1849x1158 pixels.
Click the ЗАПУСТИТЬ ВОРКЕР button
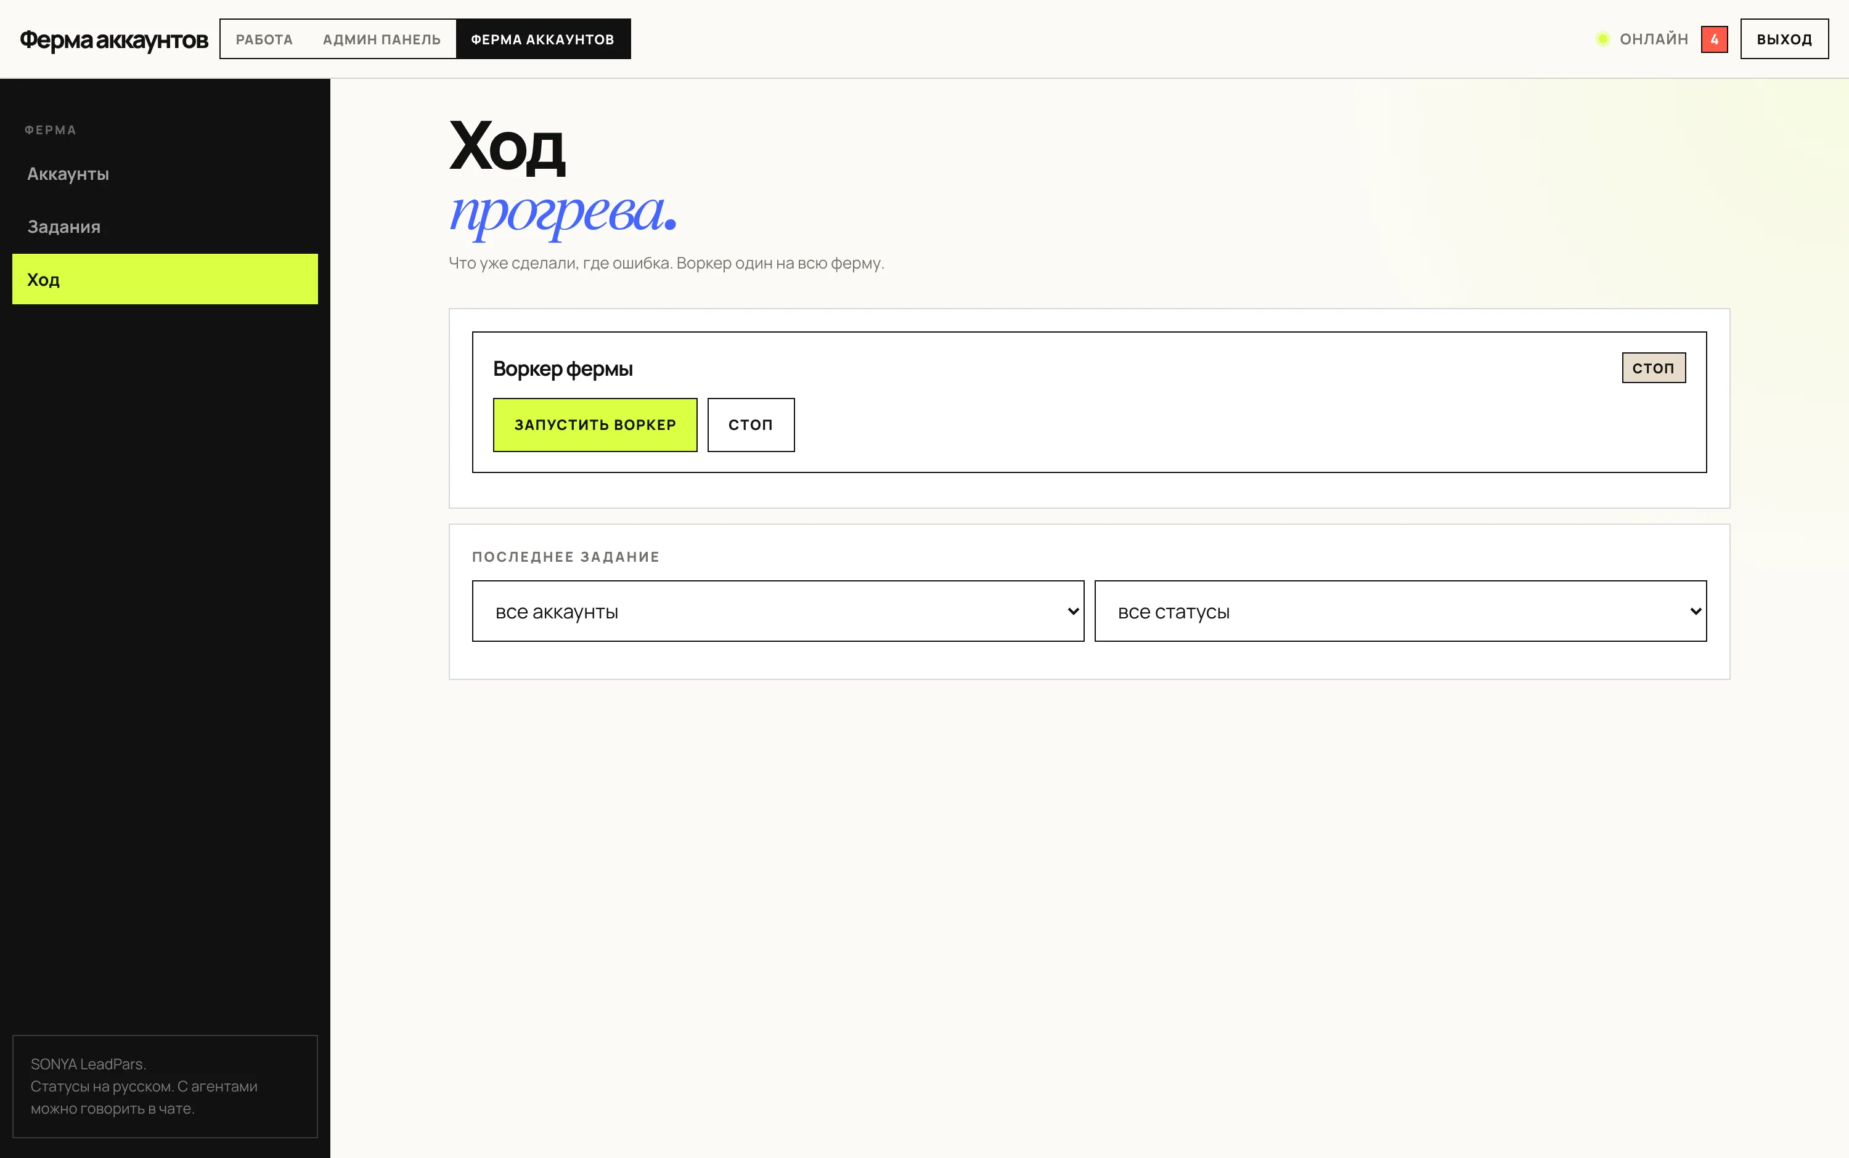pyautogui.click(x=595, y=425)
